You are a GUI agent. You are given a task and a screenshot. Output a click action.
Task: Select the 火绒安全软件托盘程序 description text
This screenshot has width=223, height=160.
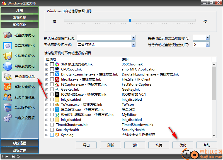(139, 135)
